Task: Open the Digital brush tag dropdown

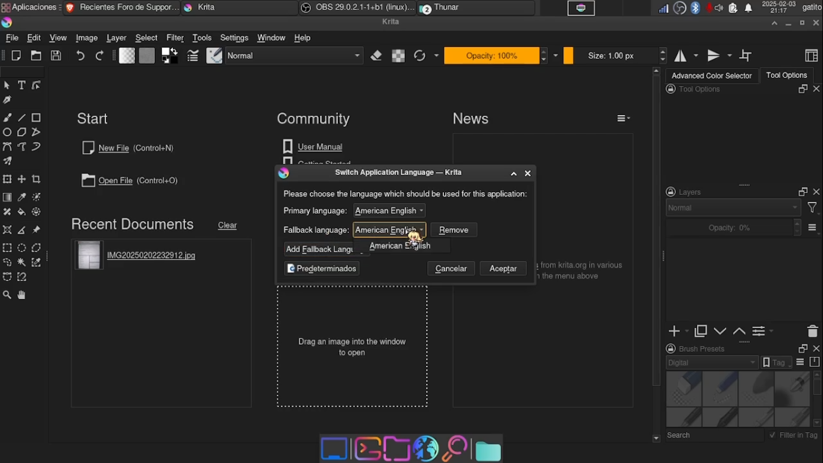Action: pos(712,362)
